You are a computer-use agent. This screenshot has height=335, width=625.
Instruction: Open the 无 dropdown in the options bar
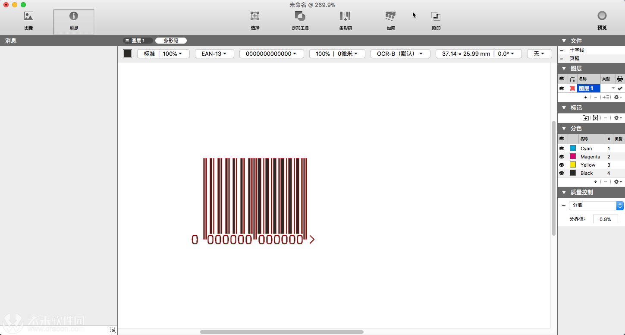tap(540, 54)
